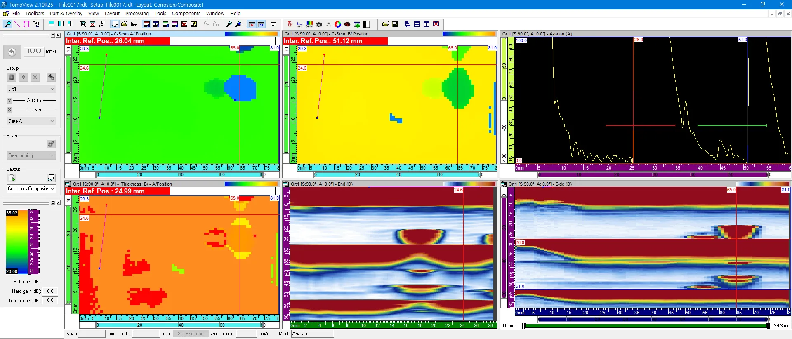The height and width of the screenshot is (339, 792).
Task: Select the magenta rectangle selection tool
Action: pos(26,24)
